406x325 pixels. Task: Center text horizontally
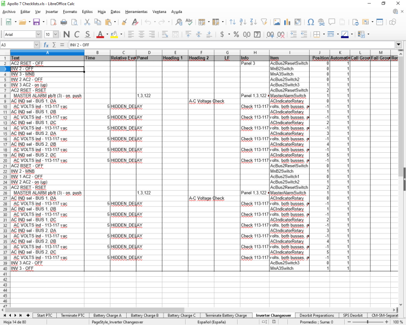tap(141, 34)
